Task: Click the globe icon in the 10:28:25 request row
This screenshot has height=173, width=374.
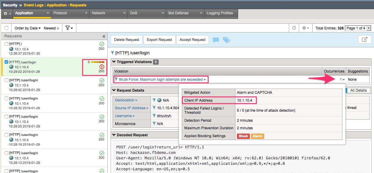Action: 11,122
